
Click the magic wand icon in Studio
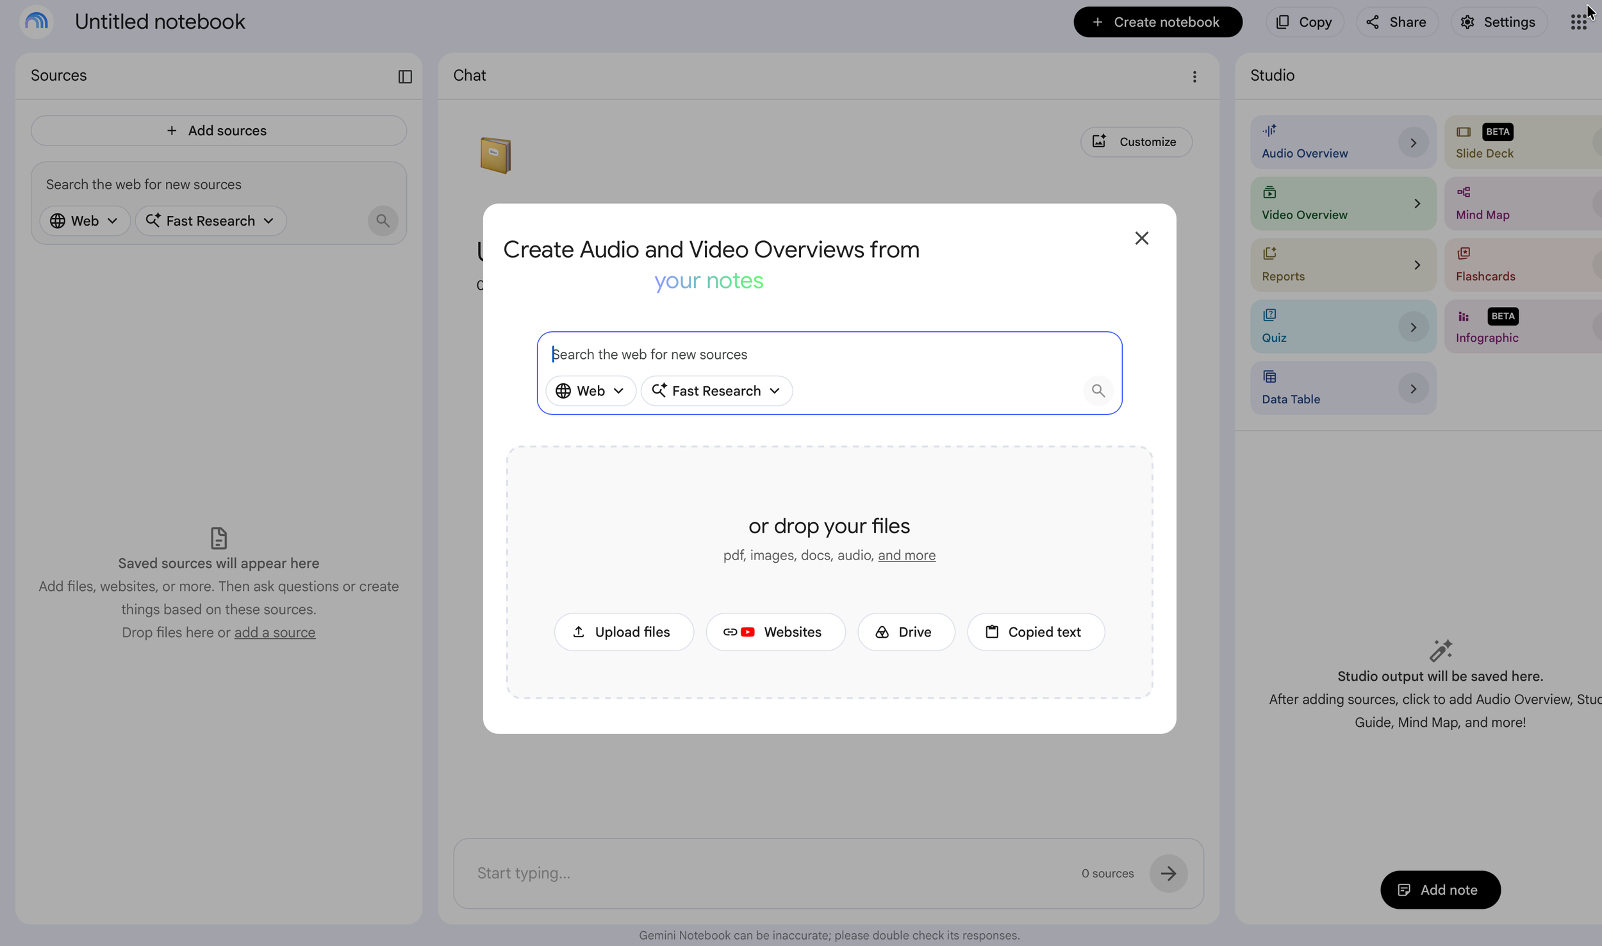click(x=1441, y=651)
